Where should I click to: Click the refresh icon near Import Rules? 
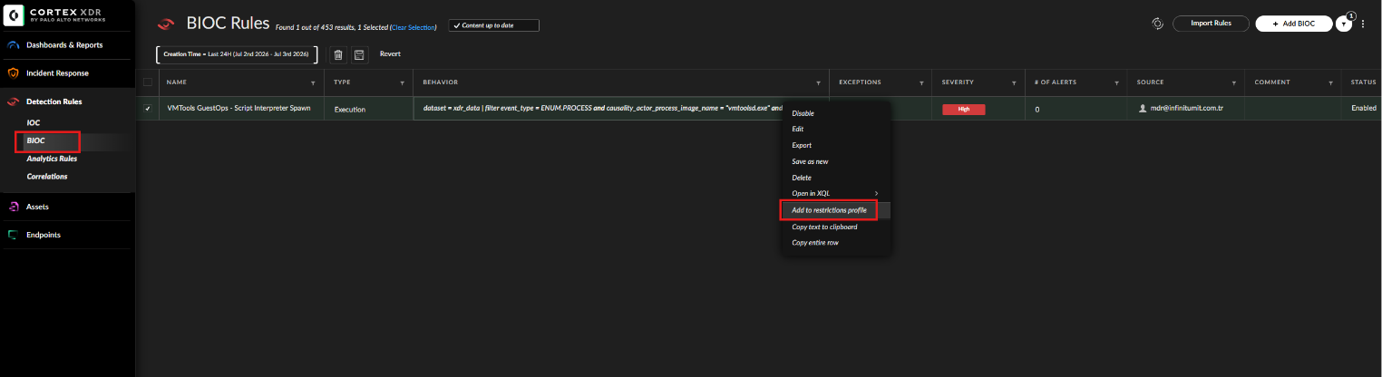1157,24
